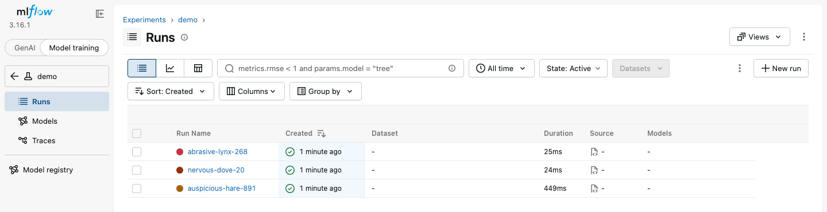Click the New run button
This screenshot has width=827, height=212.
tap(781, 68)
